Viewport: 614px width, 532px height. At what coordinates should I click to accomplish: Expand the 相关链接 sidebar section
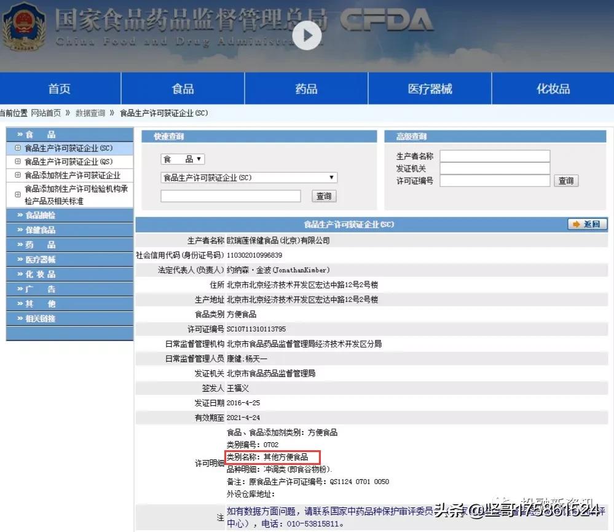pyautogui.click(x=69, y=319)
